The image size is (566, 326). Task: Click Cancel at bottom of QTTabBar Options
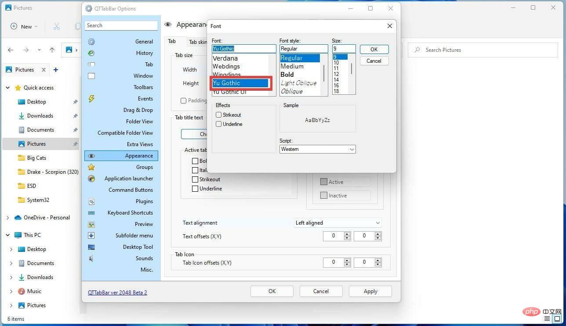(x=321, y=291)
